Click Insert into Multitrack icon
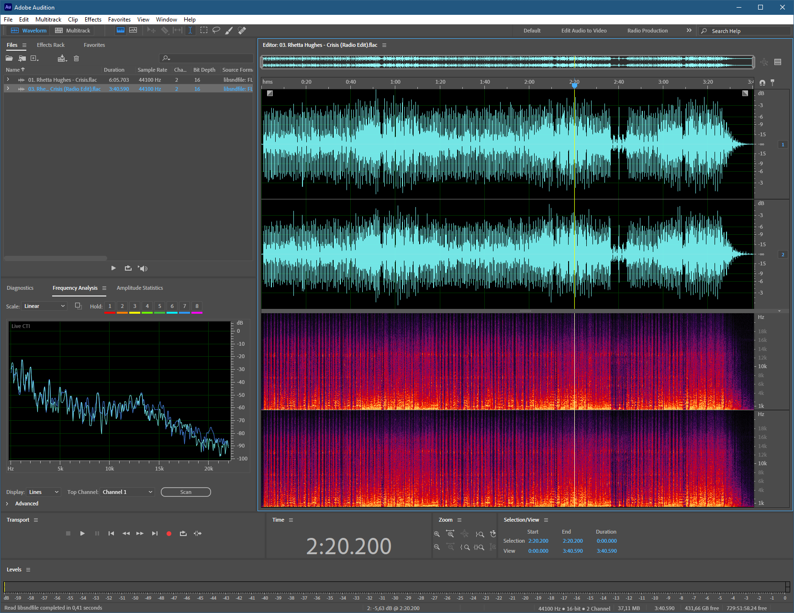 point(62,58)
